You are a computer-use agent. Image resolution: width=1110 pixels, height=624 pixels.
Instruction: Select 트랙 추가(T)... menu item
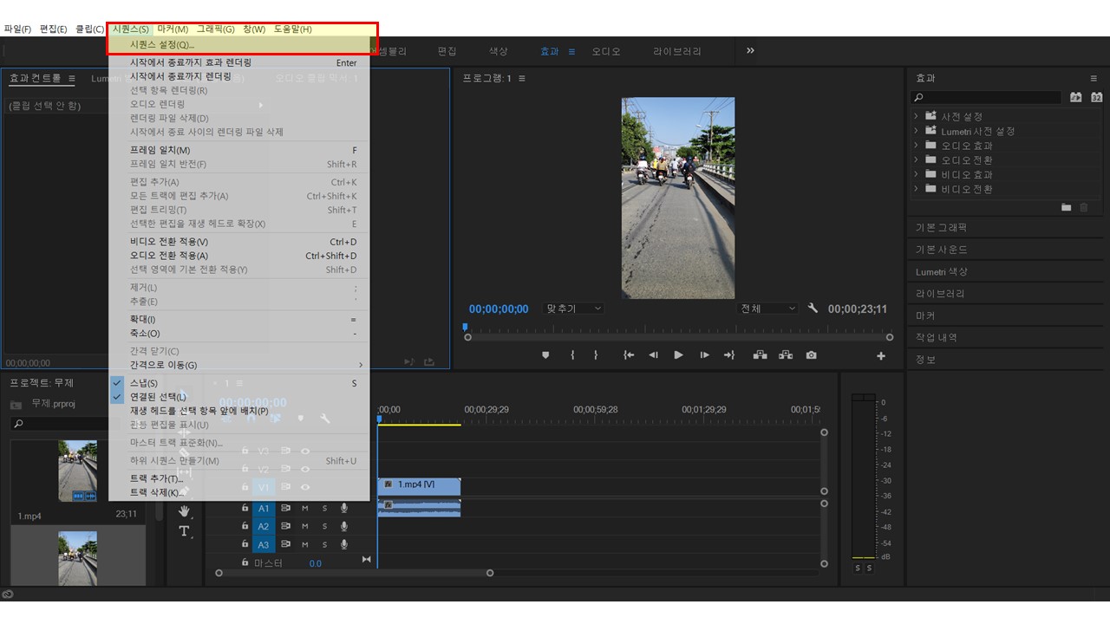(x=238, y=478)
